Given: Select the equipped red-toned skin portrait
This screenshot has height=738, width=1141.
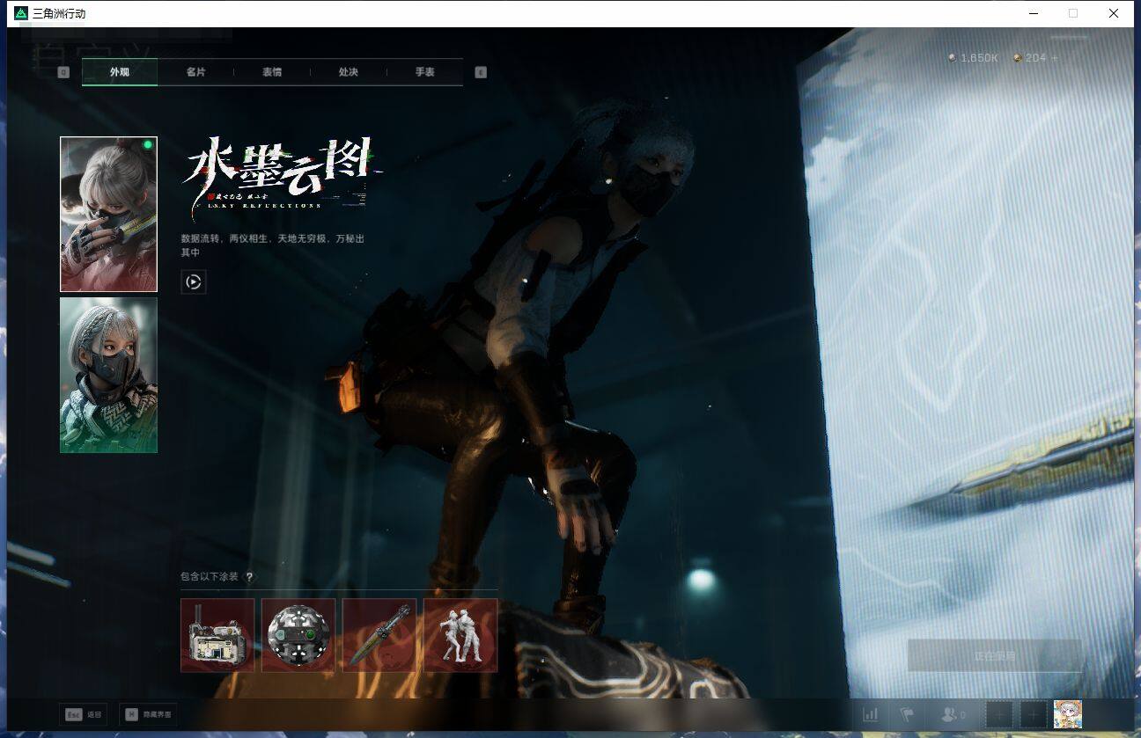Looking at the screenshot, I should pos(108,214).
